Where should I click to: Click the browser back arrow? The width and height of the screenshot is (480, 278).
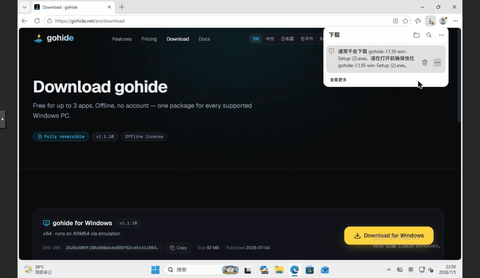pos(24,21)
